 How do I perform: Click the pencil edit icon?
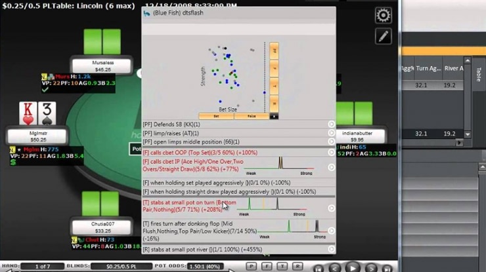tap(383, 36)
